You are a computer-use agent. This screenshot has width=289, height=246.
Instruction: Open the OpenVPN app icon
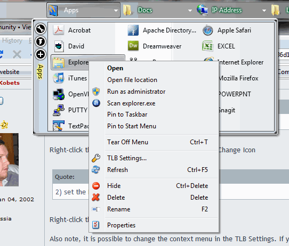pyautogui.click(x=59, y=94)
